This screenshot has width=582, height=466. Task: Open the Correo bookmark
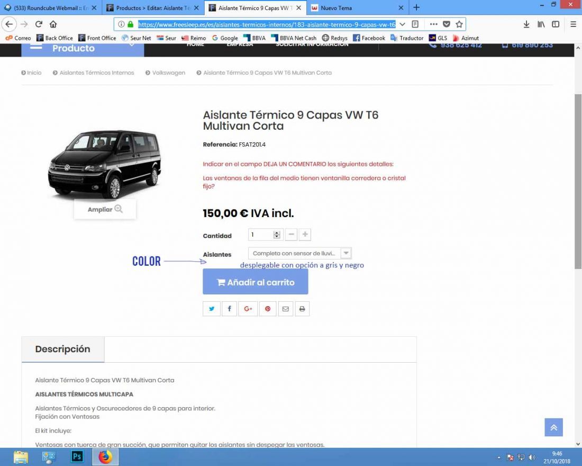pos(18,38)
